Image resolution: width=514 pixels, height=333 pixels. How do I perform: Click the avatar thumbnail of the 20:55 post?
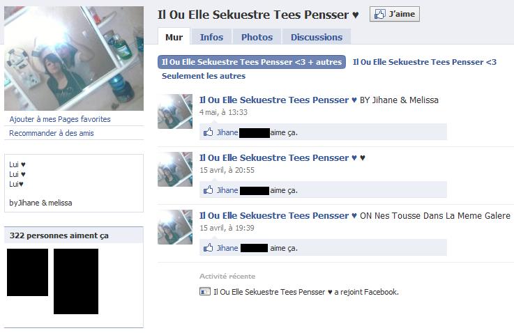pos(175,169)
